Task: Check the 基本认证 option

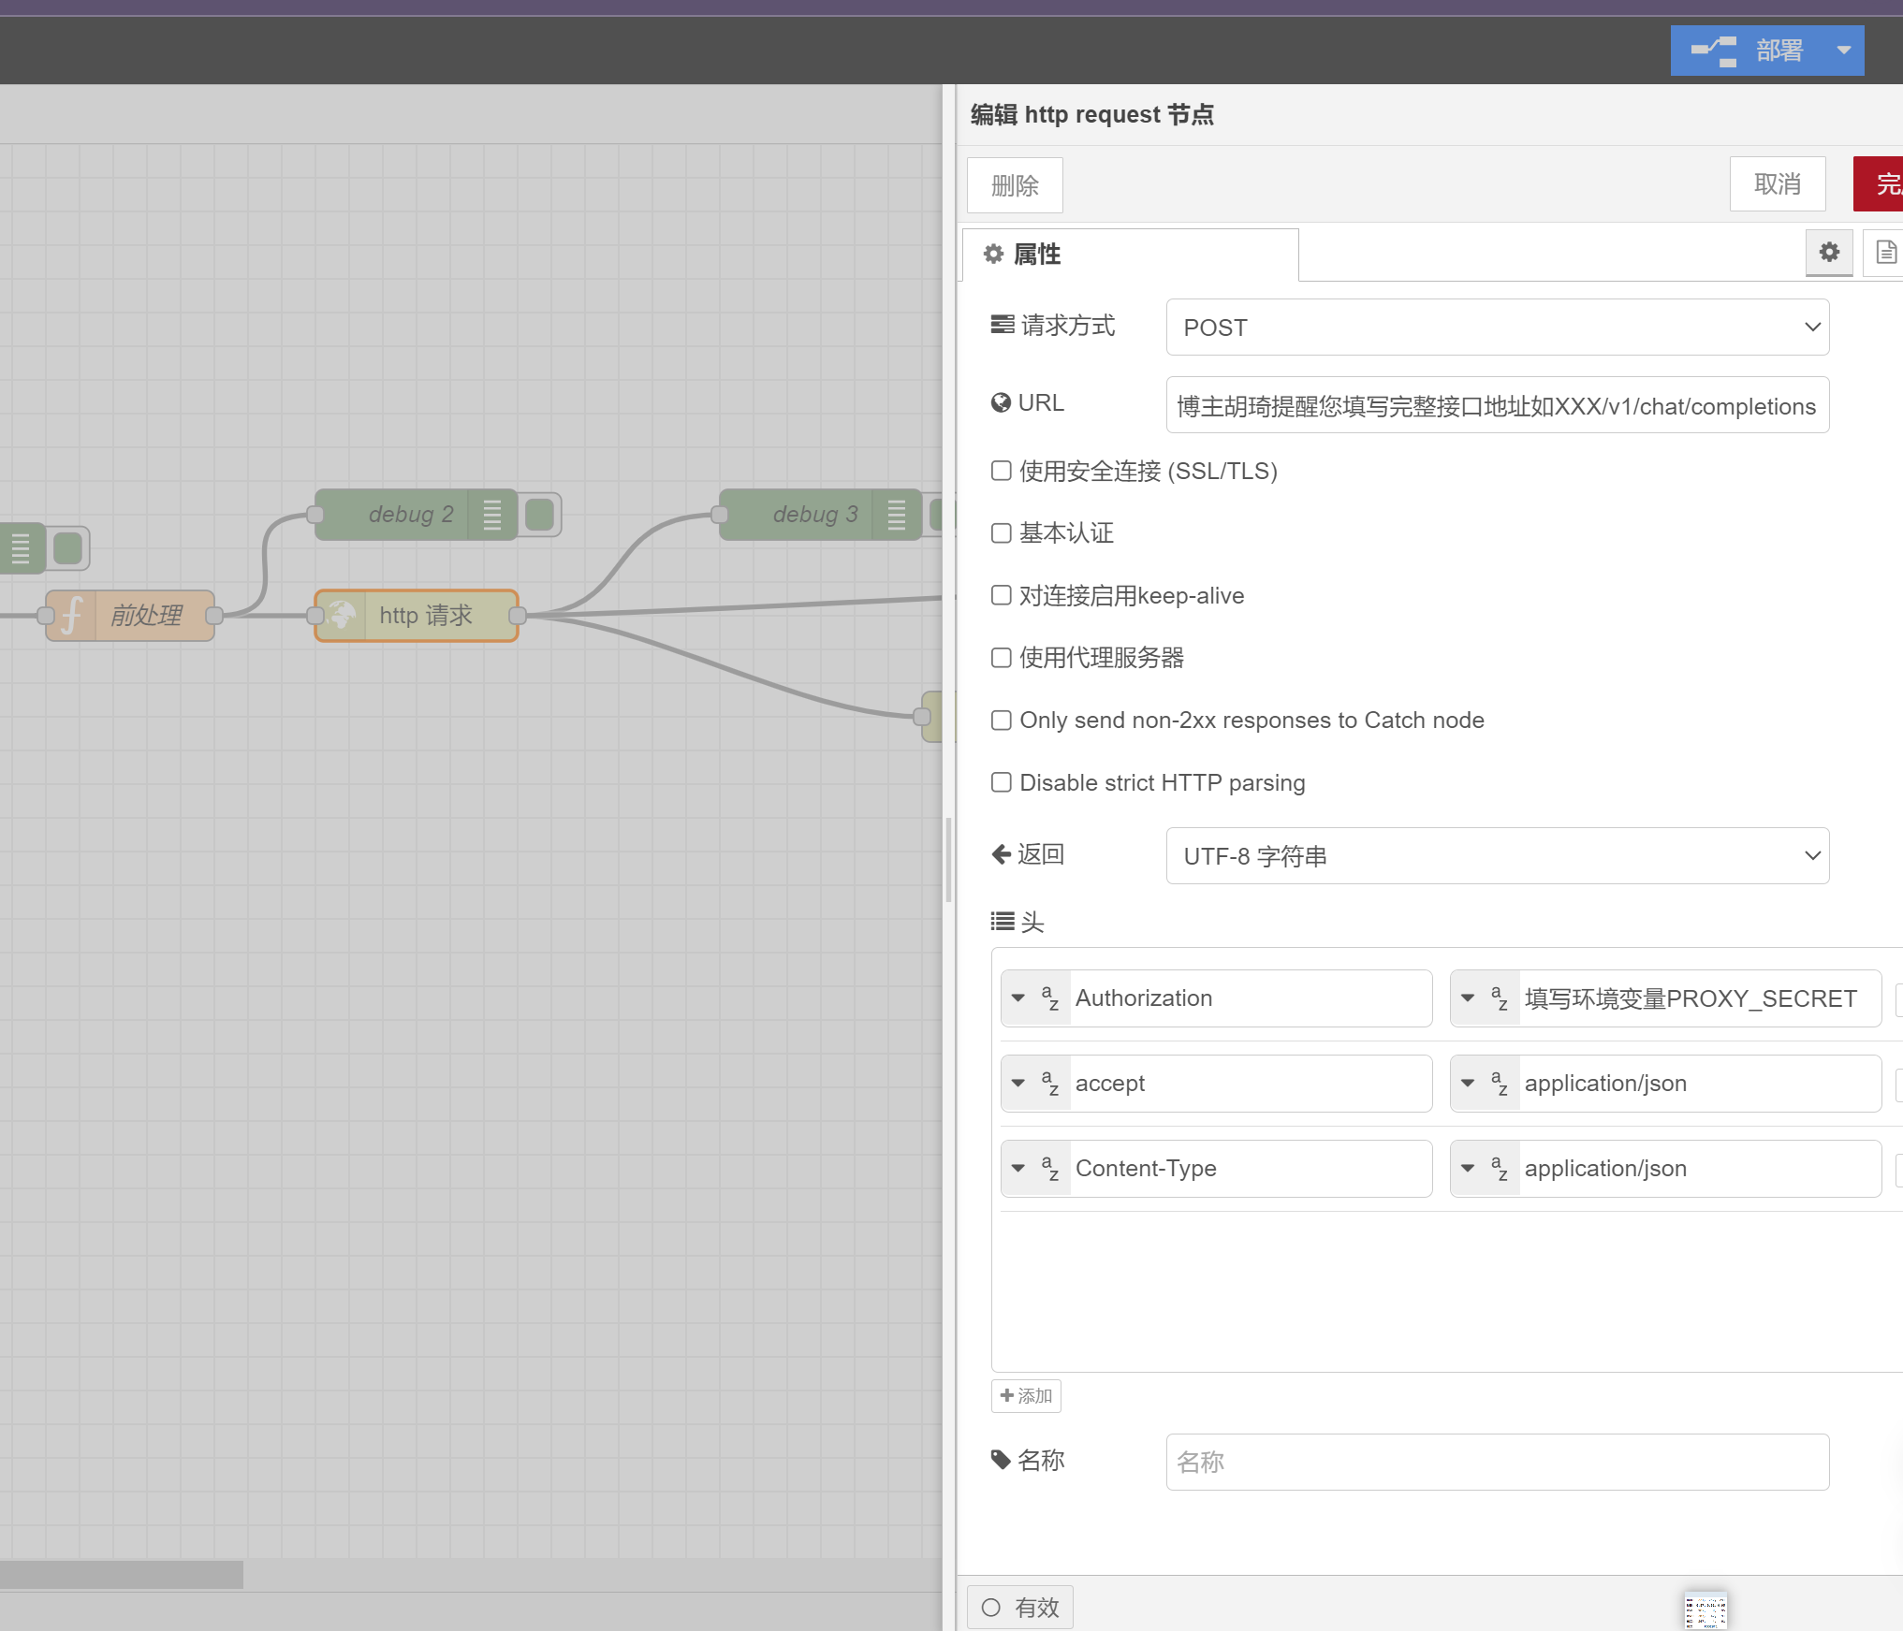Action: pyautogui.click(x=1002, y=533)
